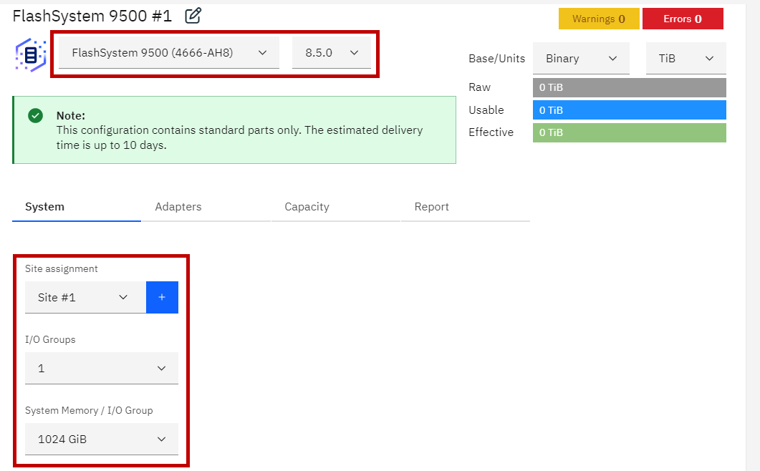This screenshot has height=471, width=760.
Task: Expand the Site #1 site assignment dropdown
Action: (x=85, y=297)
